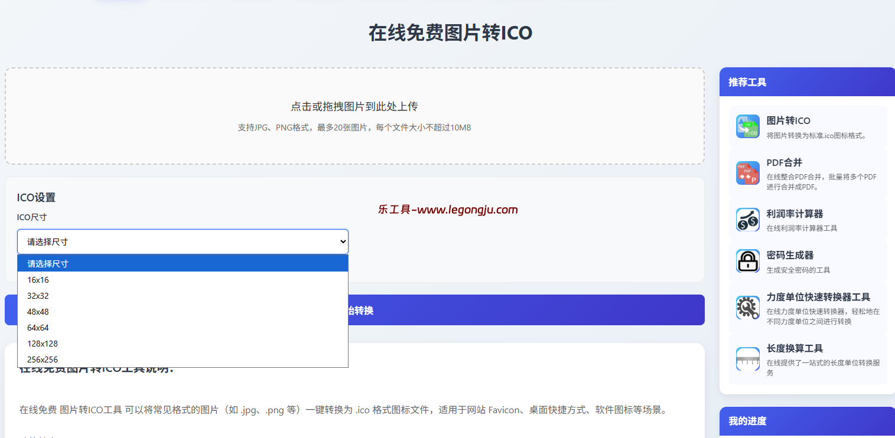
Task: Open the ICO尺寸 size dropdown
Action: (x=182, y=241)
